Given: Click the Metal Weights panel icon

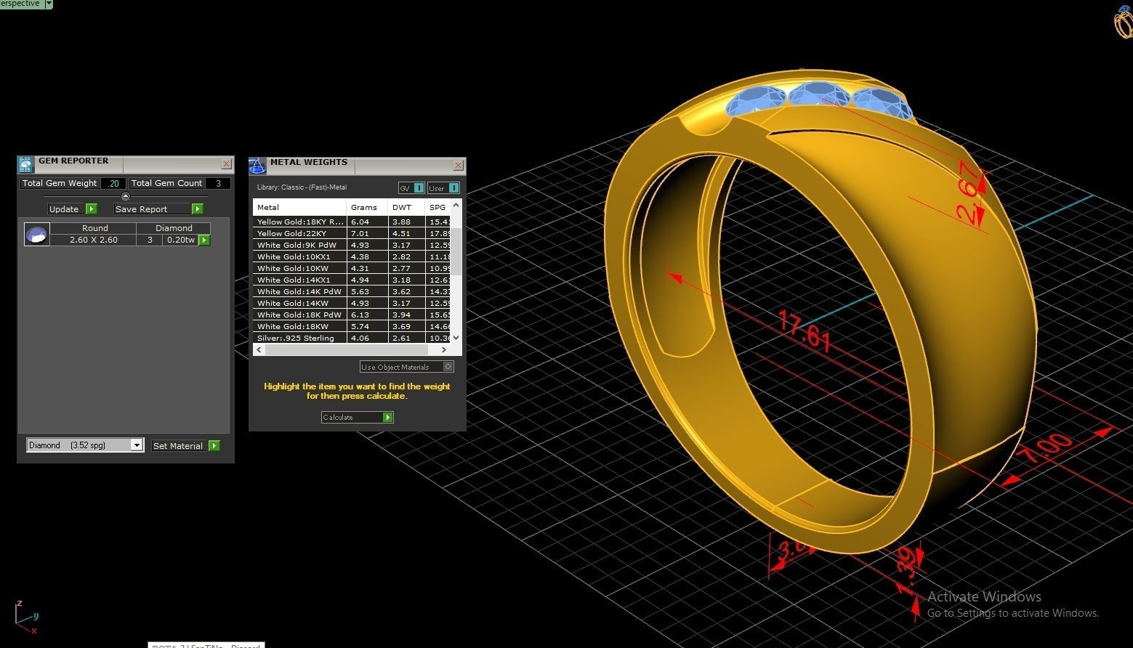Looking at the screenshot, I should point(257,166).
